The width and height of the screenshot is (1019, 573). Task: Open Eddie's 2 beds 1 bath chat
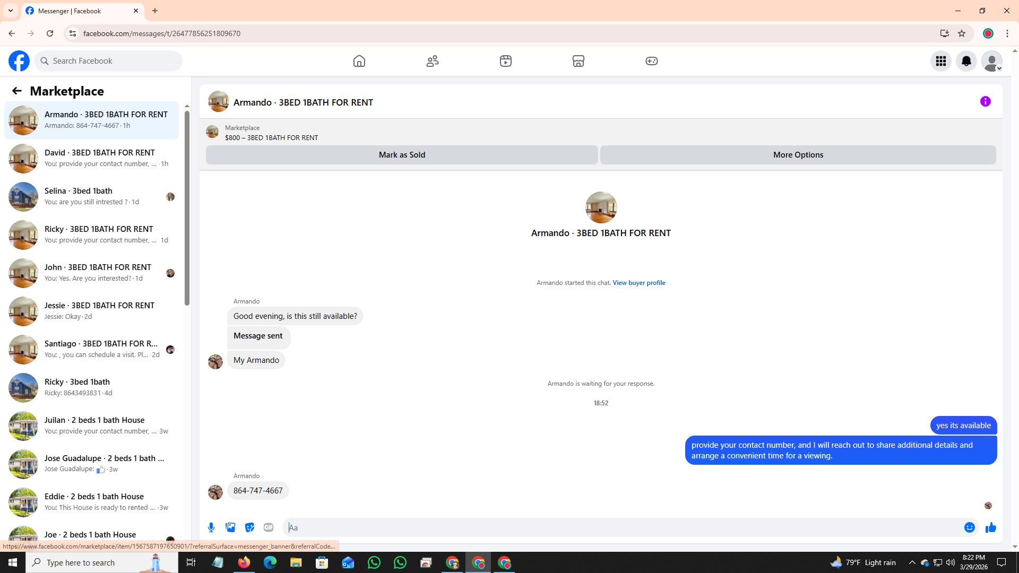(x=92, y=502)
